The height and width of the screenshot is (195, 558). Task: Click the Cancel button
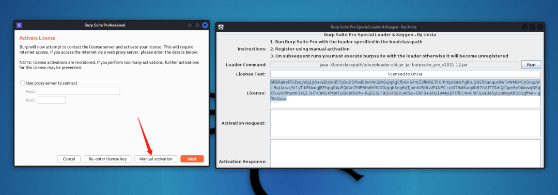pyautogui.click(x=69, y=159)
